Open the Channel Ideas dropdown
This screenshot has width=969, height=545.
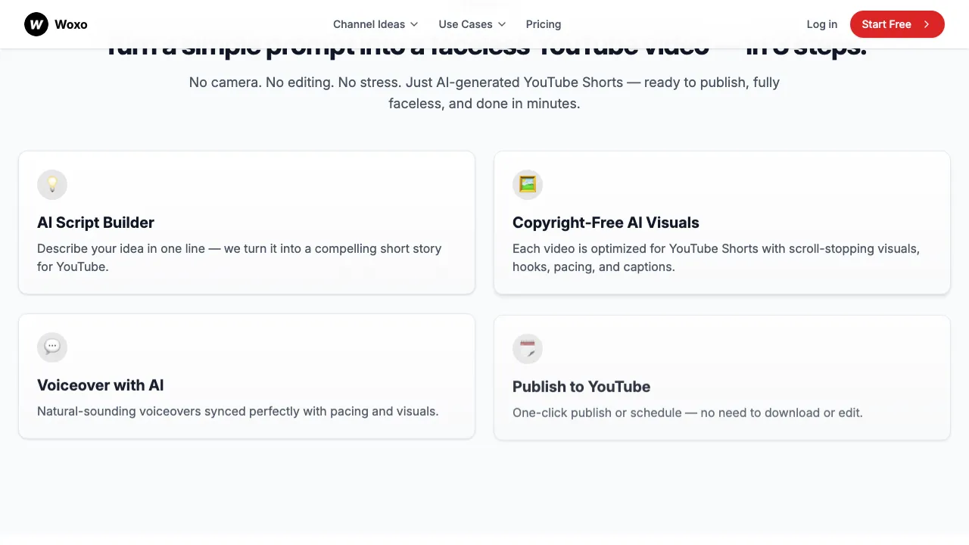[x=369, y=24]
